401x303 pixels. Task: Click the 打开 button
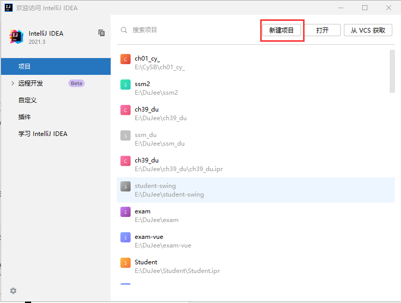(322, 31)
